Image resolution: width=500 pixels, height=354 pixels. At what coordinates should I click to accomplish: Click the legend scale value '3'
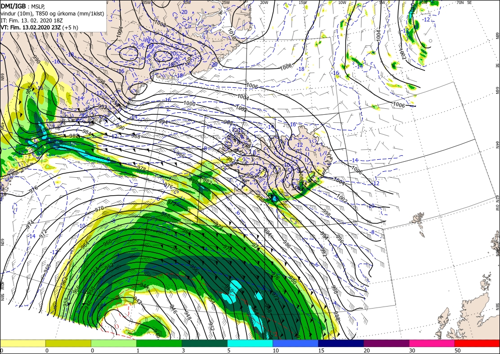pos(183,351)
